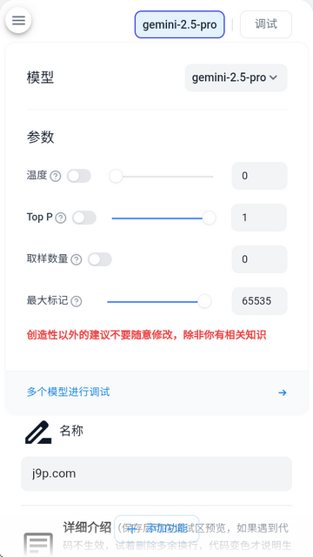
Task: Select the gemini-2.5-pro tab at top
Action: 180,24
